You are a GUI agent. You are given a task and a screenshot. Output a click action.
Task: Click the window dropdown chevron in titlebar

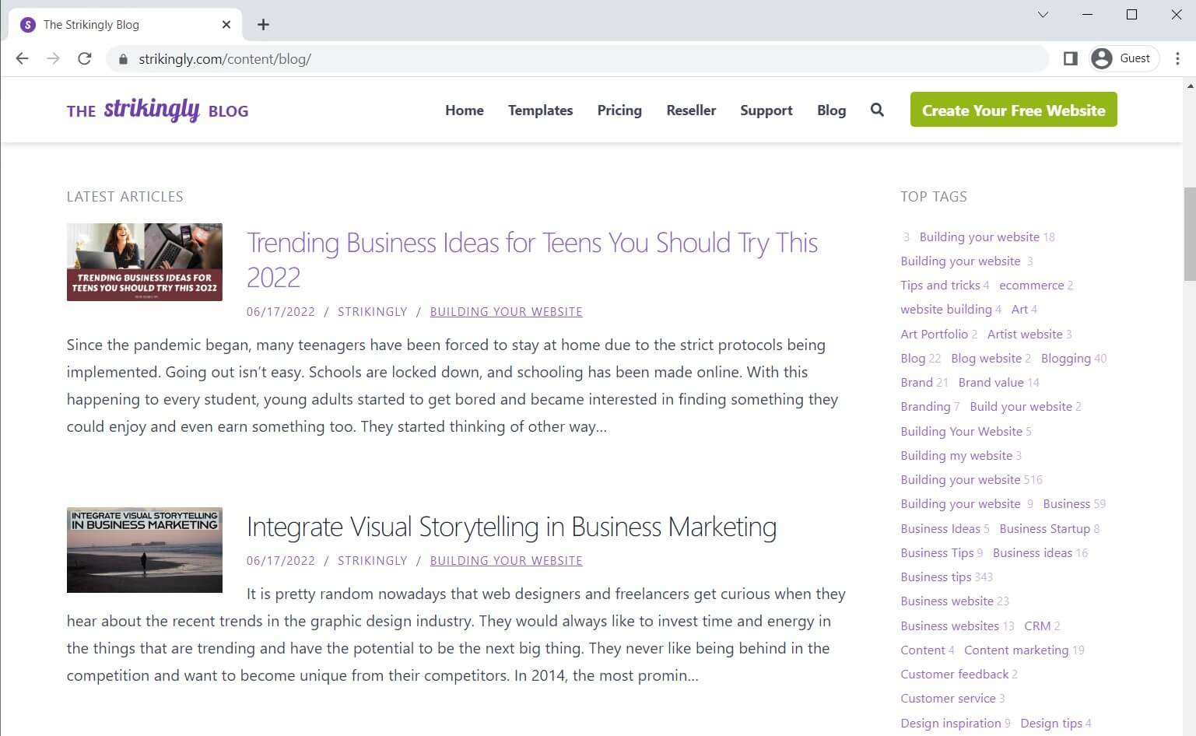coord(1043,15)
